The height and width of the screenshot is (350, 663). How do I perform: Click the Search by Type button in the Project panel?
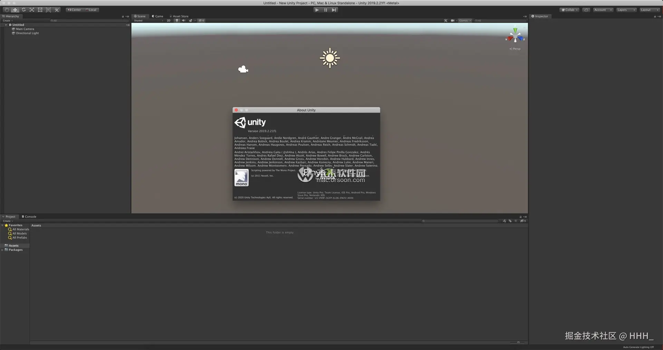coord(505,221)
